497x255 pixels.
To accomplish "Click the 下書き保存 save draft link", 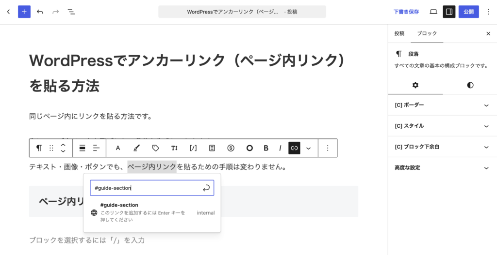I will click(406, 12).
